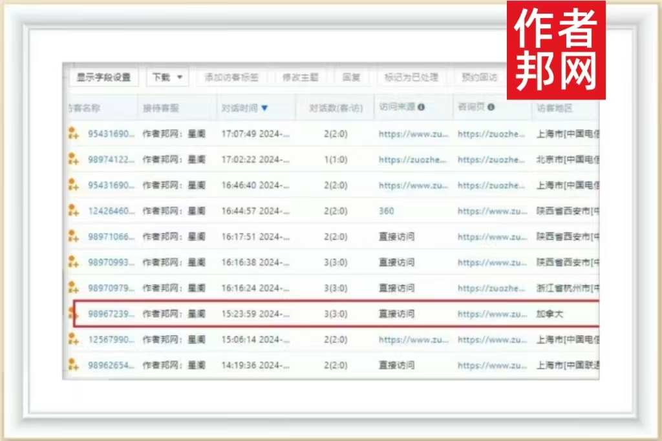Click visitor icon beside ID 12567990

click(73, 339)
